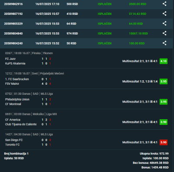Select Club Tijuana de Caliente team name
The width and height of the screenshot is (174, 172).
pyautogui.click(x=21, y=124)
